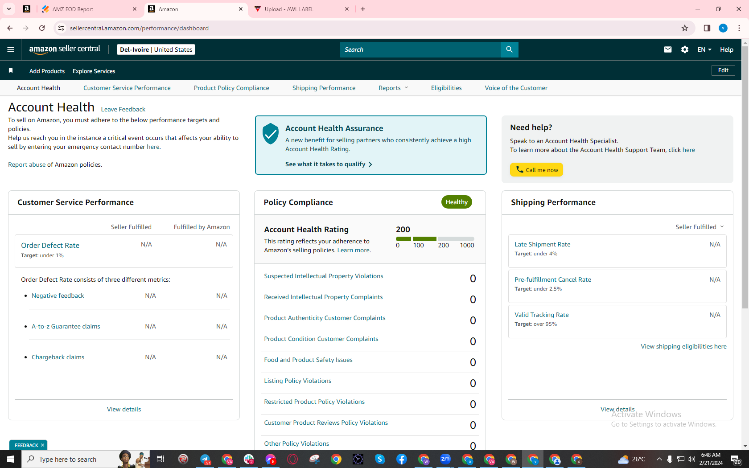Open the Help link in header
Image resolution: width=749 pixels, height=468 pixels.
pyautogui.click(x=727, y=49)
